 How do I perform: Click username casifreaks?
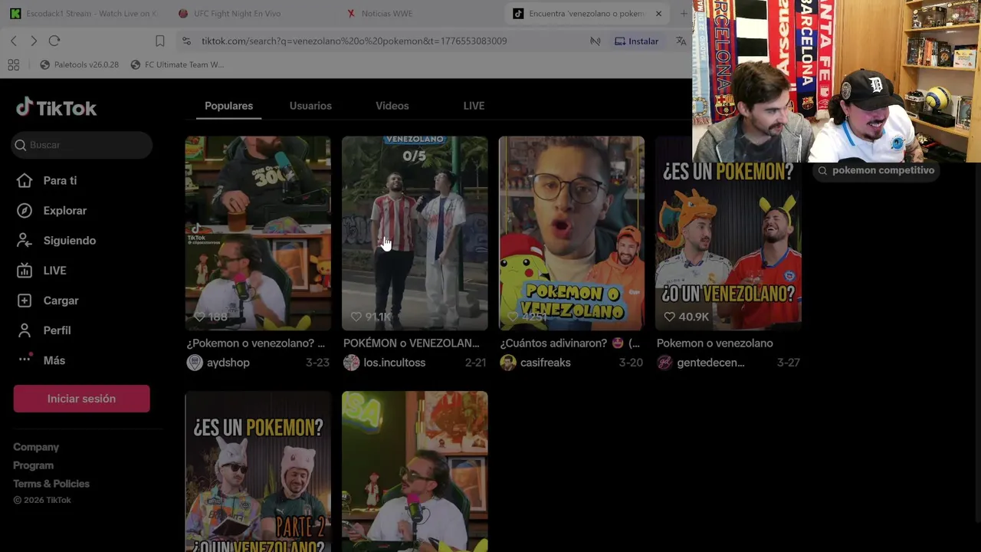(x=546, y=363)
